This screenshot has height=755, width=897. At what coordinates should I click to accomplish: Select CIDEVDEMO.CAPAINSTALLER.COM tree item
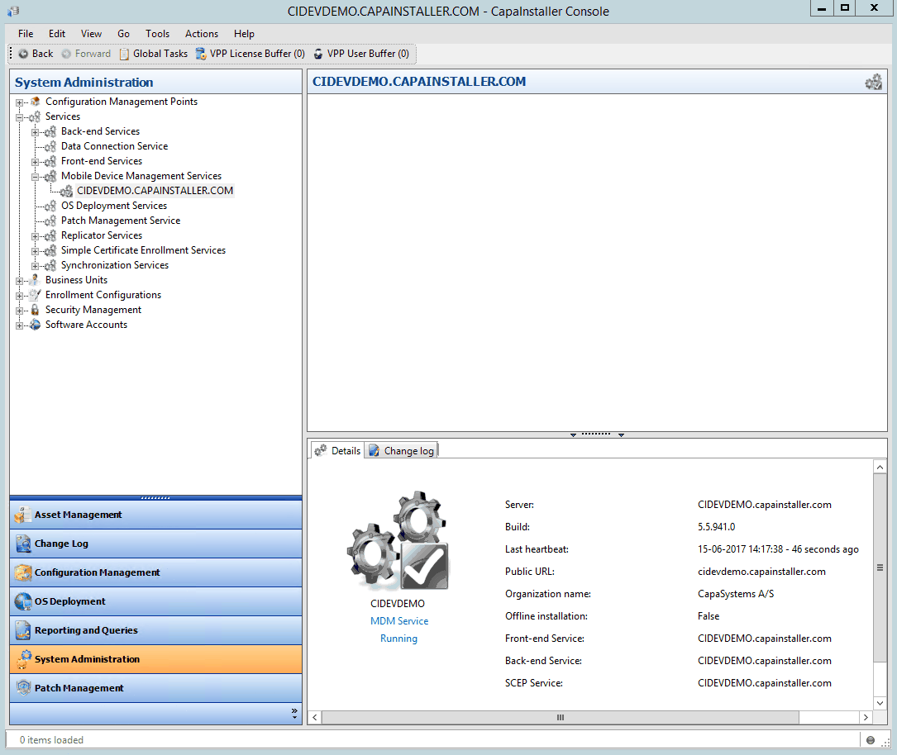click(155, 191)
